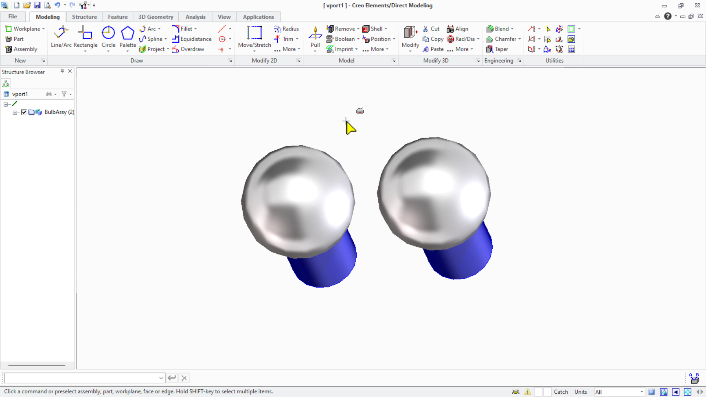706x397 pixels.
Task: Open the command input combo box dropdown
Action: (161, 378)
